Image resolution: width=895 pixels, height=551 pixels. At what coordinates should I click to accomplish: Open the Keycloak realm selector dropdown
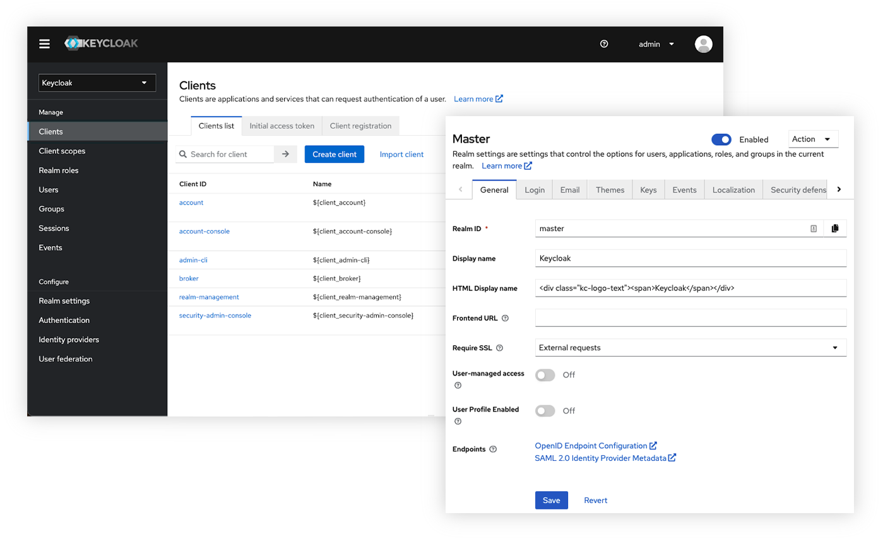coord(97,83)
